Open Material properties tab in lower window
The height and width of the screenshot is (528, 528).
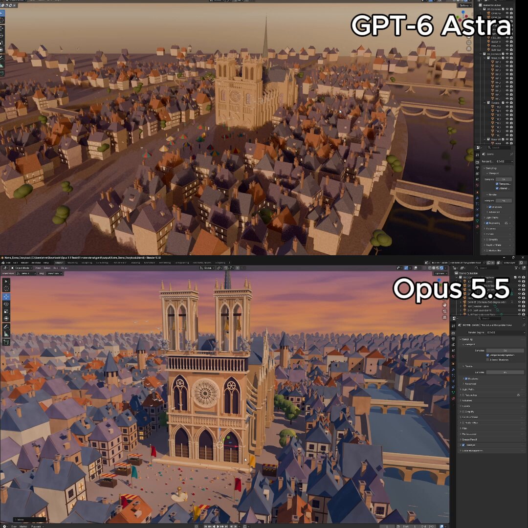453,398
